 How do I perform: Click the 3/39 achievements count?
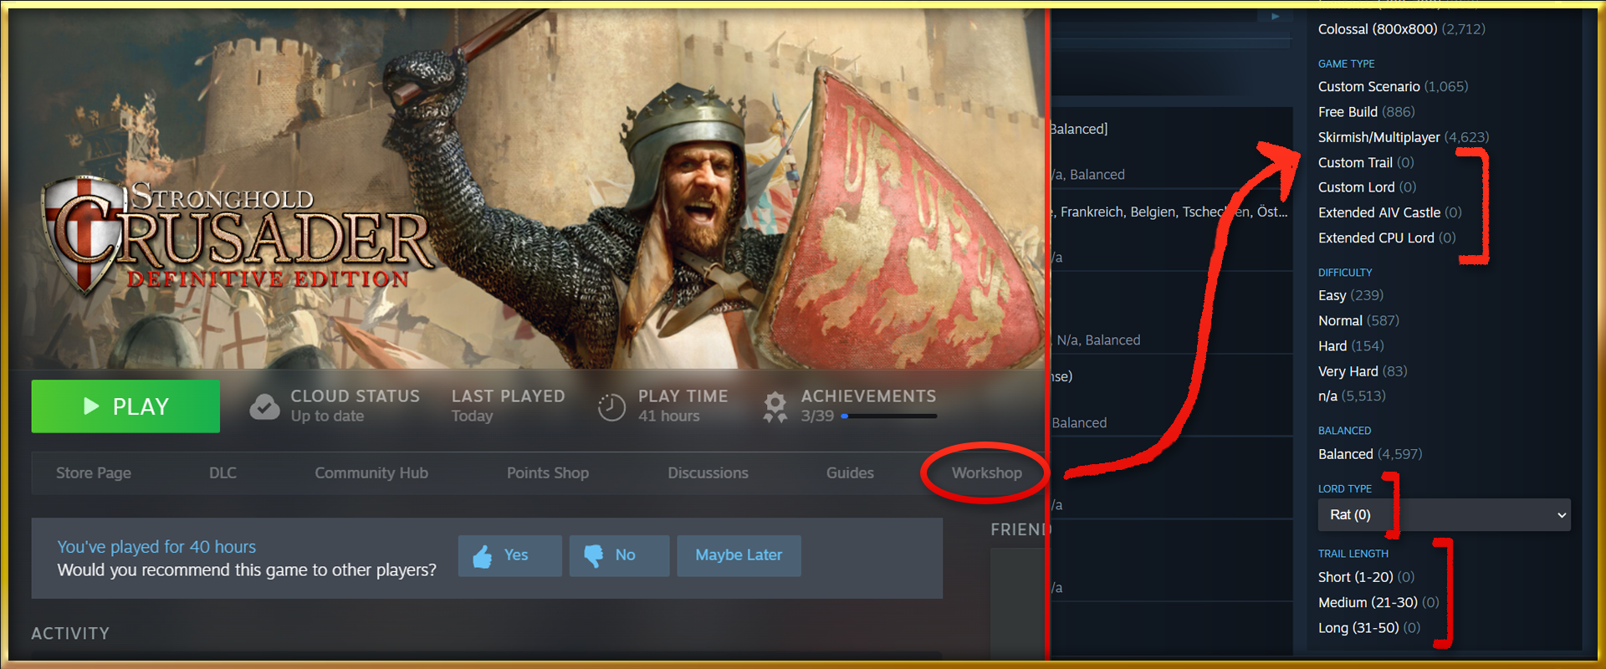coord(817,416)
